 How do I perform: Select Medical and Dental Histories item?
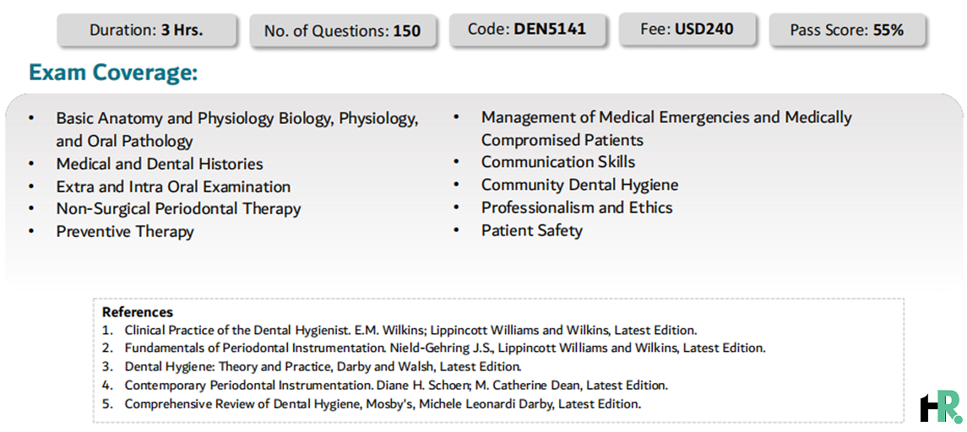[159, 164]
